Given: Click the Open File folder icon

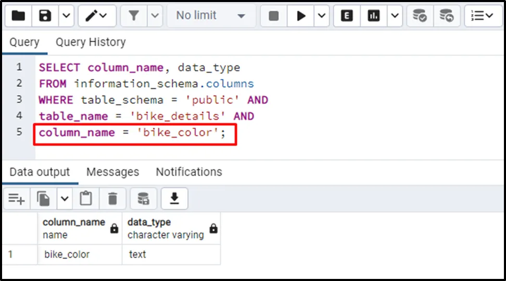Looking at the screenshot, I should tap(19, 16).
